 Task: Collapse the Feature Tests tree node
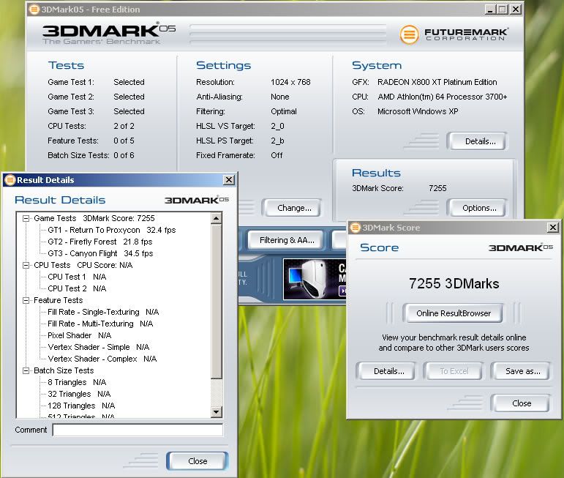pos(26,300)
